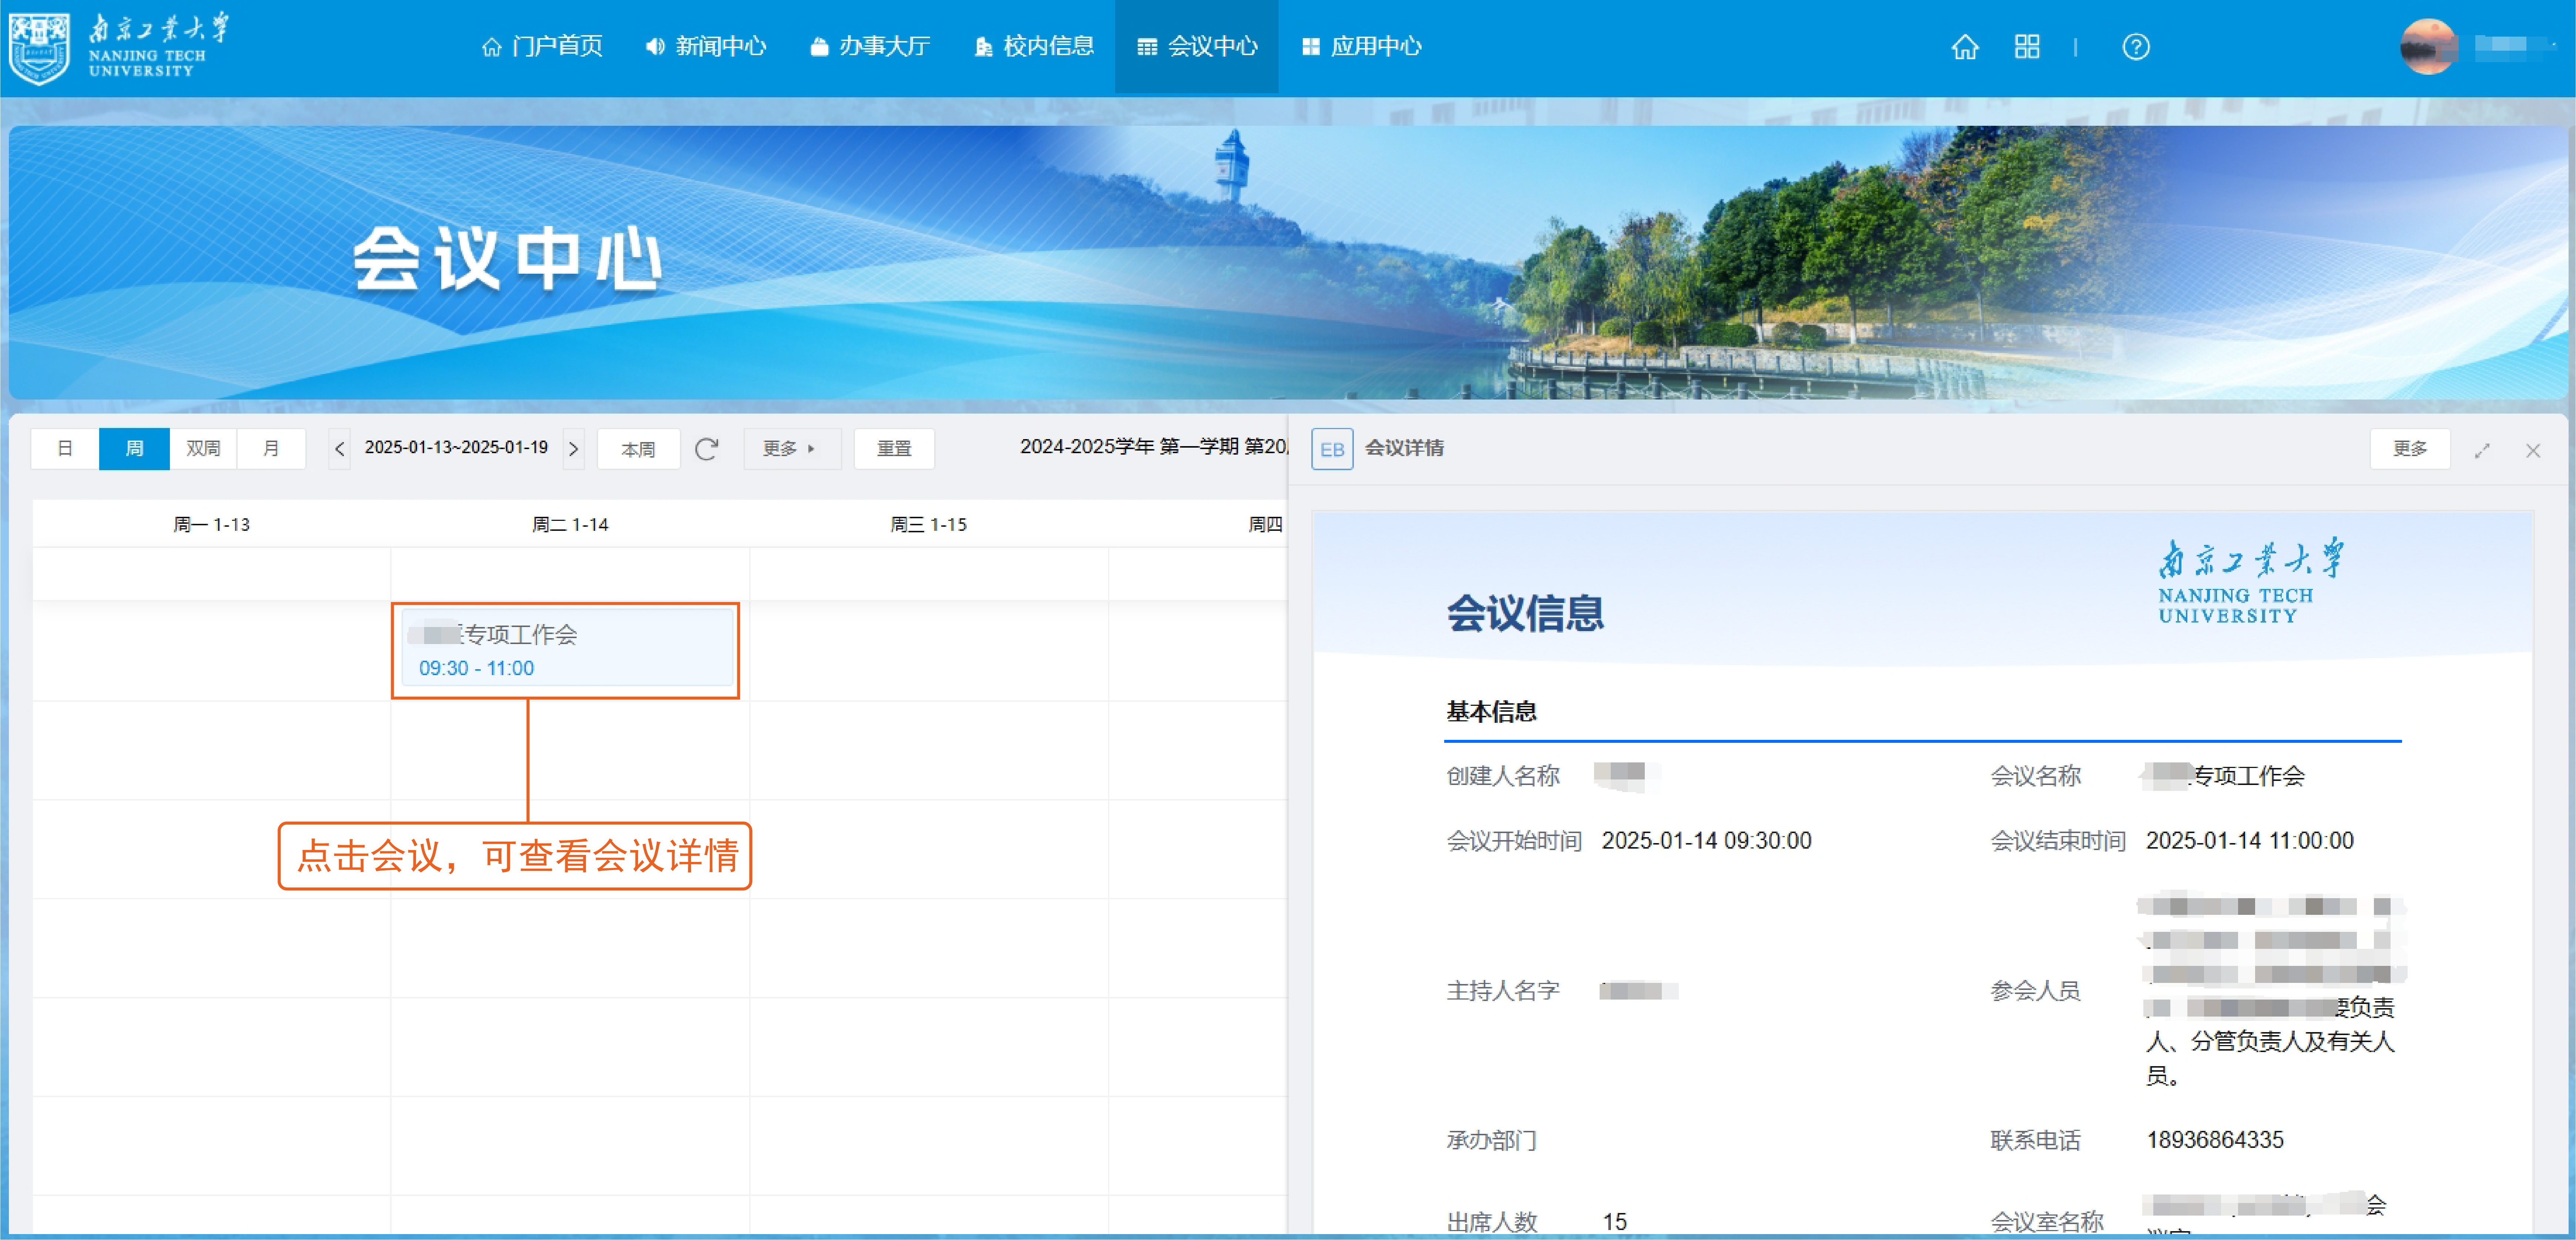Open the 门户首页 portal home menu
This screenshot has width=2576, height=1240.
(542, 47)
